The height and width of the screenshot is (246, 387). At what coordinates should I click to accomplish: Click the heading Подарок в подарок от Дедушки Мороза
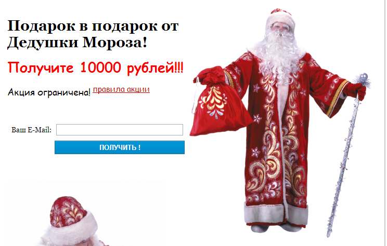93,34
